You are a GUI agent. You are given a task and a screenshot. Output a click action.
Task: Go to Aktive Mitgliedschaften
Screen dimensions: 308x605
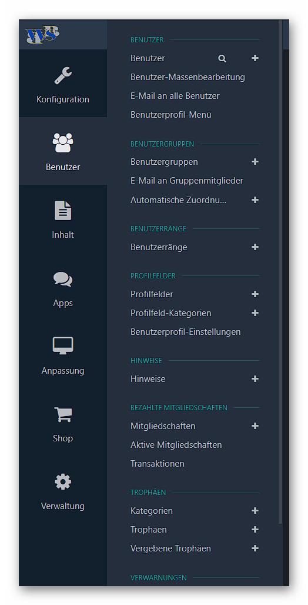176,445
